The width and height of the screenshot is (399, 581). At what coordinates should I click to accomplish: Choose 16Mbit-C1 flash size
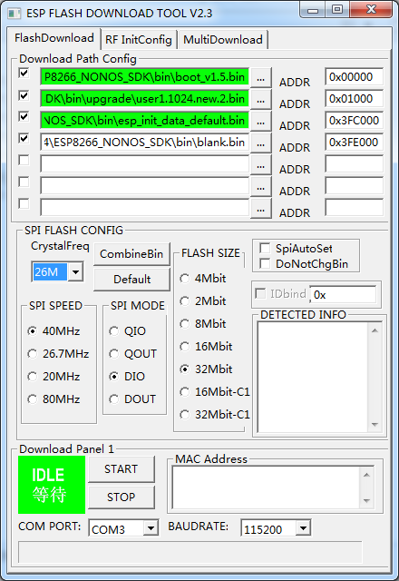click(x=185, y=391)
